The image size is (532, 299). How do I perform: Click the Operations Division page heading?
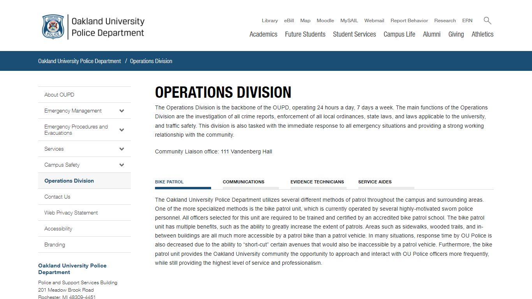point(223,92)
